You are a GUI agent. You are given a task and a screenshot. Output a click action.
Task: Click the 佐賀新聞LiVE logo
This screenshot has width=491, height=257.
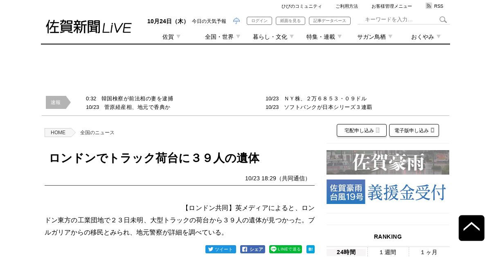click(89, 27)
